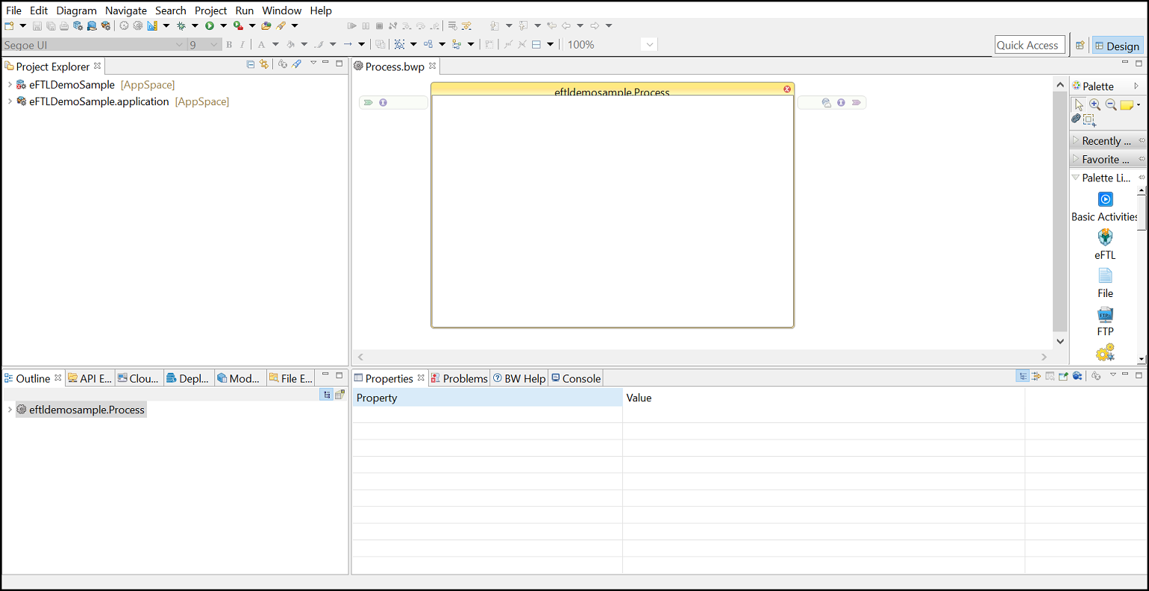Image resolution: width=1149 pixels, height=591 pixels.
Task: Select the eFTL palette category icon
Action: pos(1105,237)
